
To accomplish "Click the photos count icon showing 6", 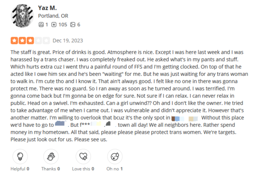I will [x=73, y=25].
